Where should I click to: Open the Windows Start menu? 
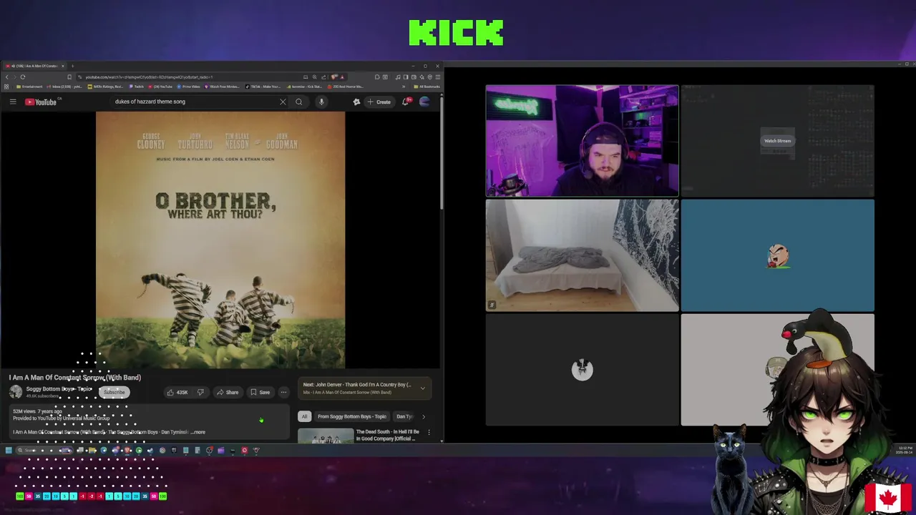tap(9, 451)
